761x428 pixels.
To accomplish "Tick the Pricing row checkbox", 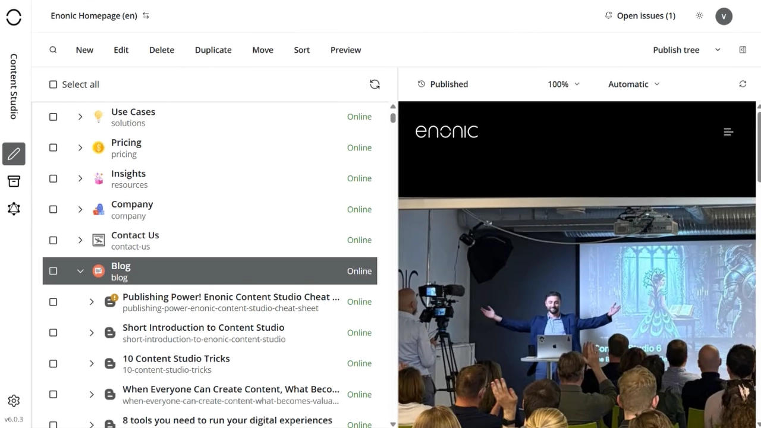I will point(53,147).
